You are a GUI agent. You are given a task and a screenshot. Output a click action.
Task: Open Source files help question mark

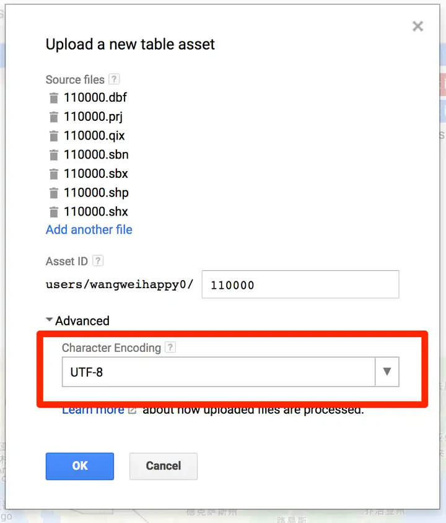[114, 79]
